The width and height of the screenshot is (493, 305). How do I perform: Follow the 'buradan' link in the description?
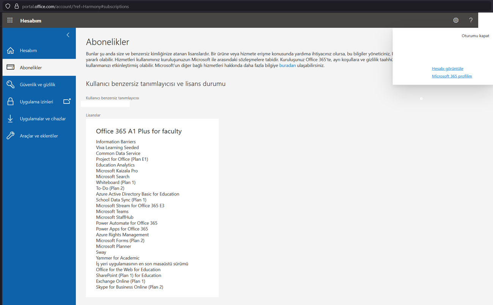pyautogui.click(x=287, y=65)
